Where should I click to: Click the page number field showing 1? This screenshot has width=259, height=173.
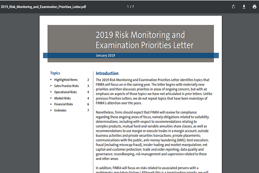tap(128, 7)
